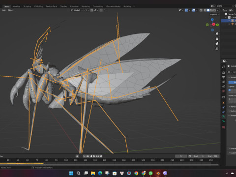Screen dimensions: 236x177
Task: Click the pin icon beside Scene field
Action: point(234,6)
